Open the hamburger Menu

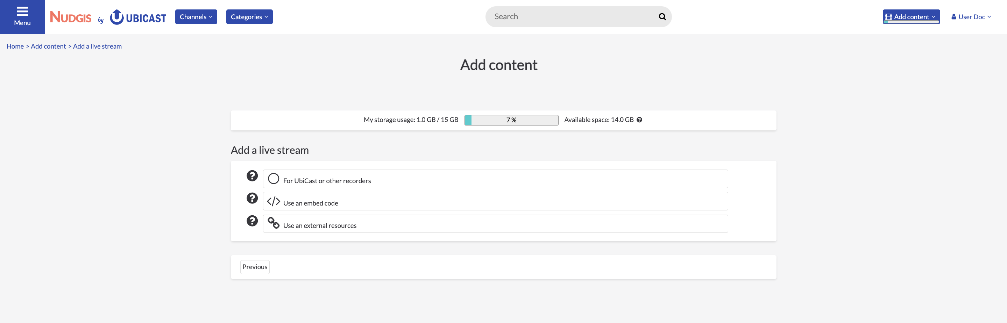[22, 17]
